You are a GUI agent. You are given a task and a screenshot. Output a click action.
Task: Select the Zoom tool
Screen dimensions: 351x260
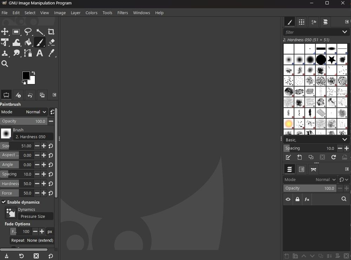click(5, 64)
